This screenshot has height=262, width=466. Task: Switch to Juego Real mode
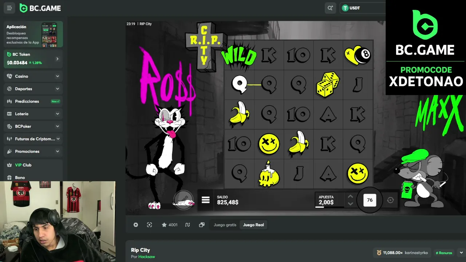253,225
